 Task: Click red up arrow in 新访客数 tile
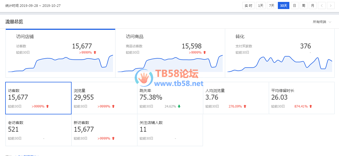point(113,138)
